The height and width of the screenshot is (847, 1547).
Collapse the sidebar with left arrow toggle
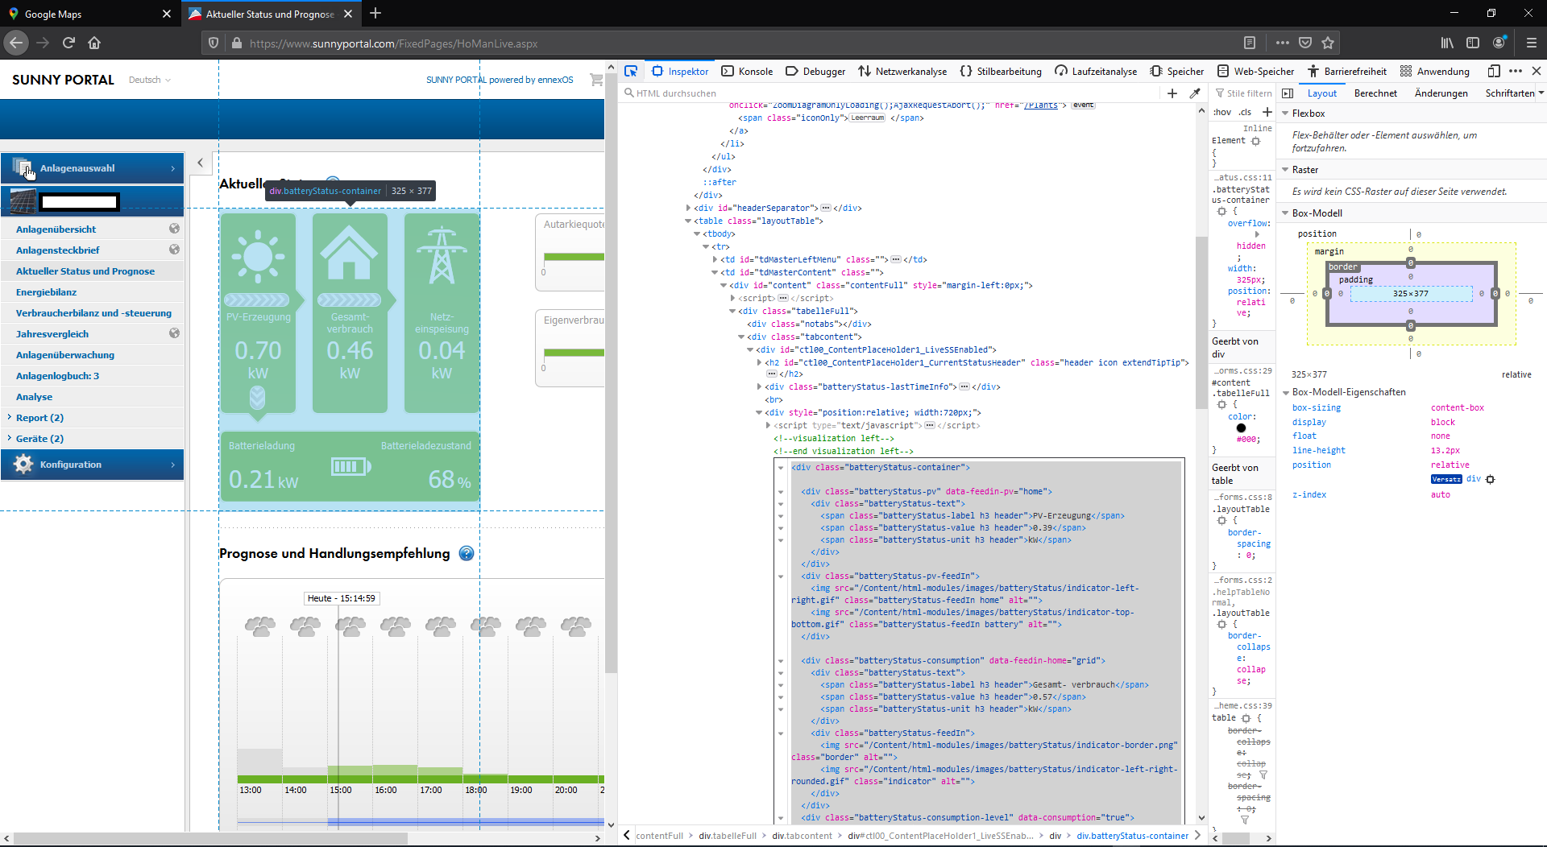coord(201,163)
